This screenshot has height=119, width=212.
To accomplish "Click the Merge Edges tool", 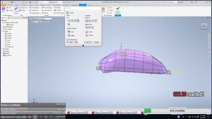I will coord(34,13).
